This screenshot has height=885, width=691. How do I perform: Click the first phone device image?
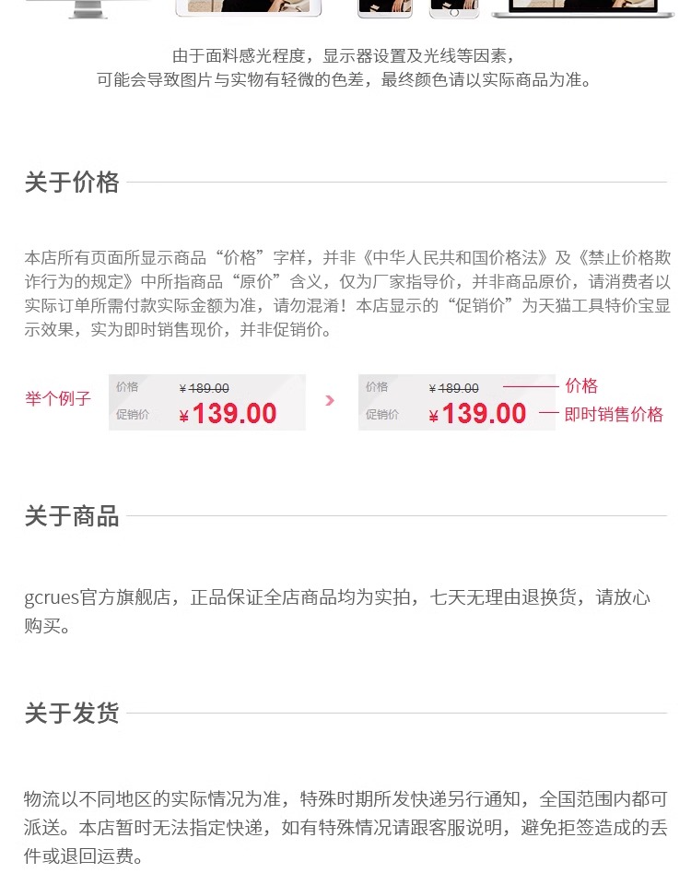tap(385, 8)
